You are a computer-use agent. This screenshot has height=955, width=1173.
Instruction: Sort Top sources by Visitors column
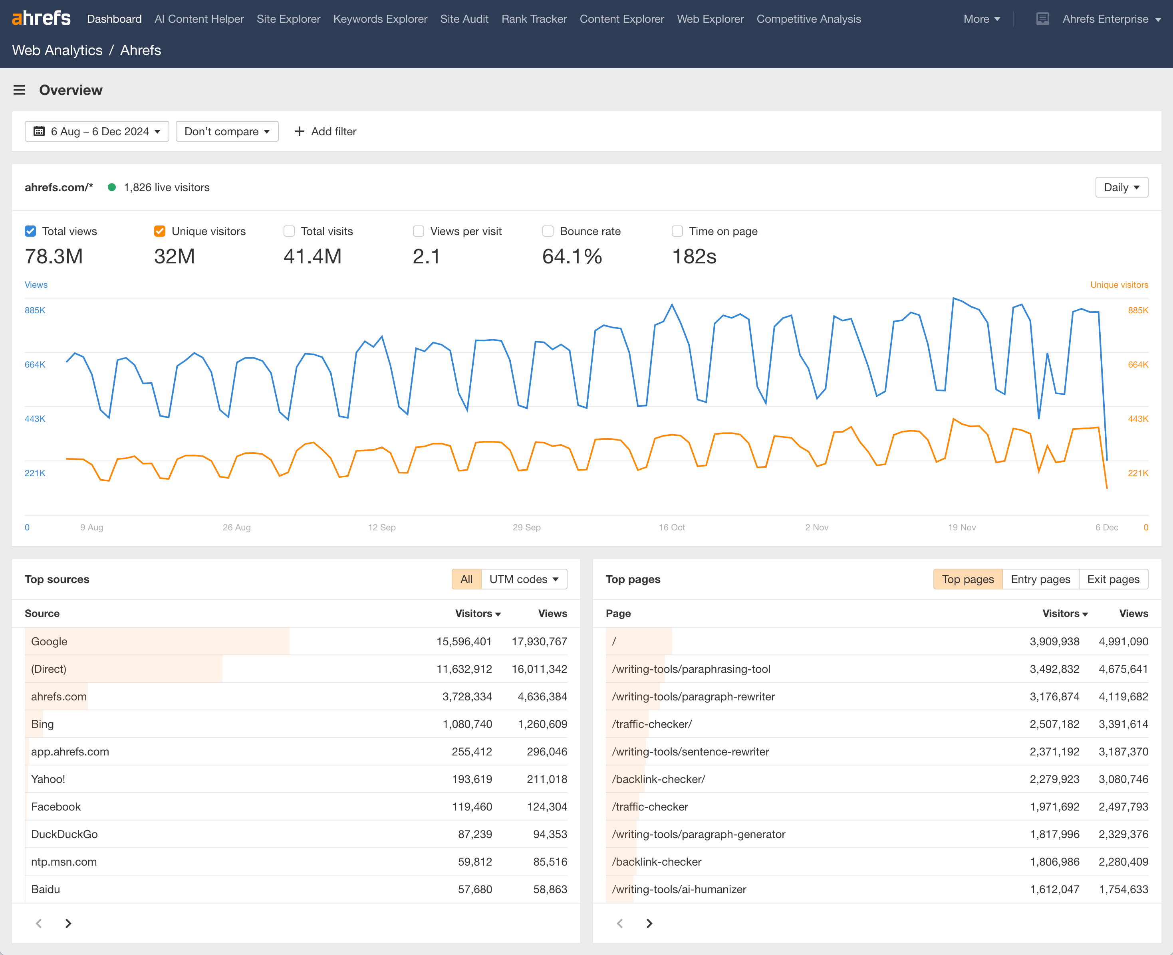(x=477, y=613)
